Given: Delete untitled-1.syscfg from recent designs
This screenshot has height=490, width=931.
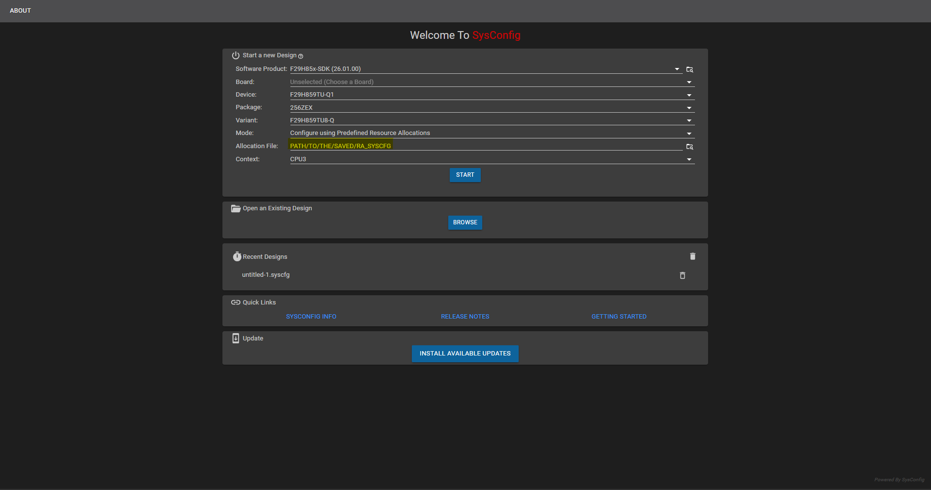Looking at the screenshot, I should (682, 275).
